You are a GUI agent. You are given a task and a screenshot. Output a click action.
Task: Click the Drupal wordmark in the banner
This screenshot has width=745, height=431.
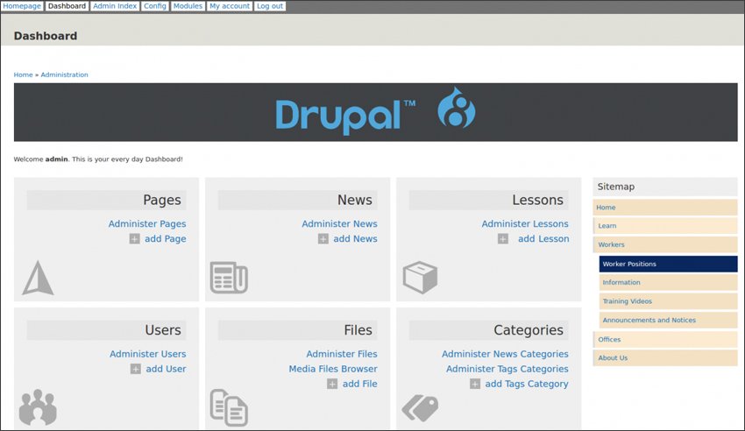[345, 116]
